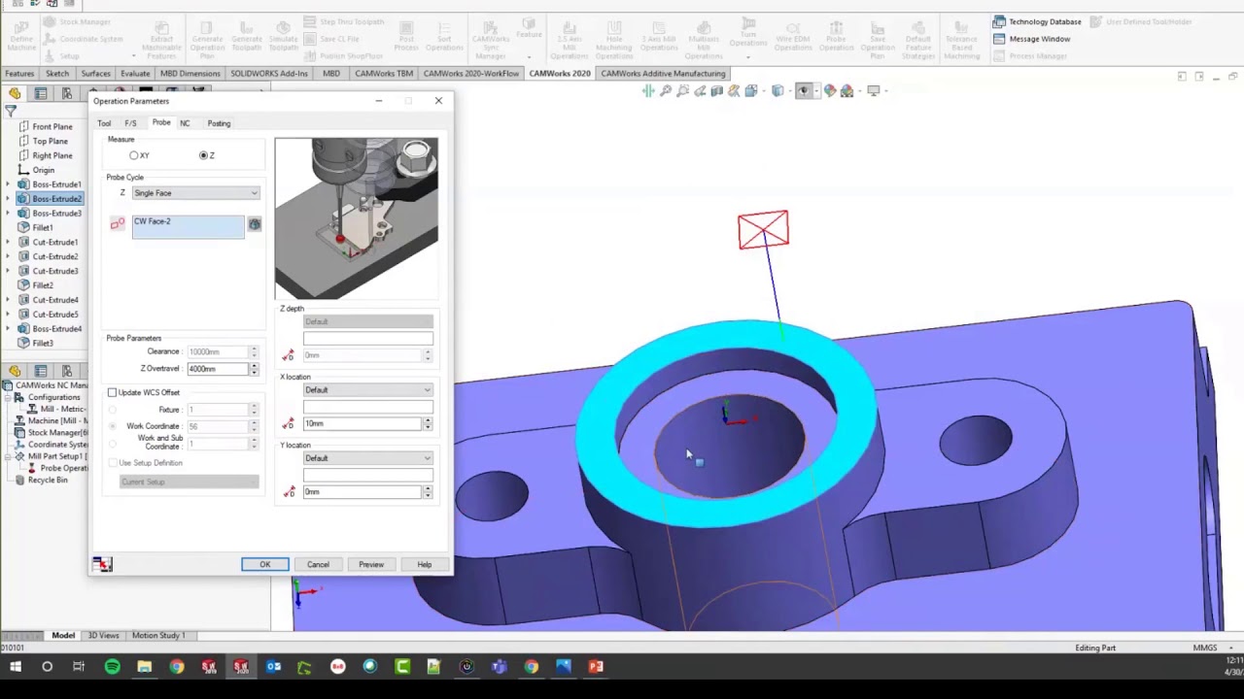This screenshot has height=699, width=1244.
Task: Click the feature tree filter funnel icon
Action: pos(11,112)
